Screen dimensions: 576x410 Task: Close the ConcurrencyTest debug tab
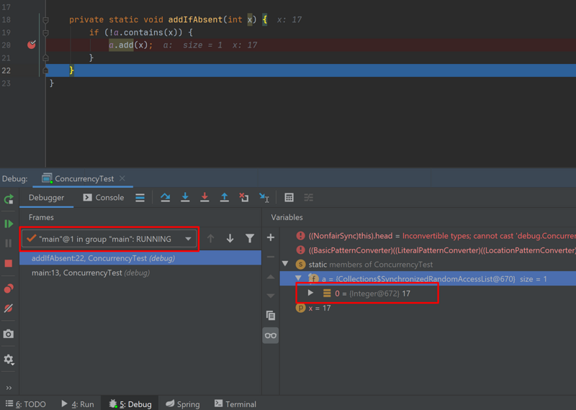(122, 178)
